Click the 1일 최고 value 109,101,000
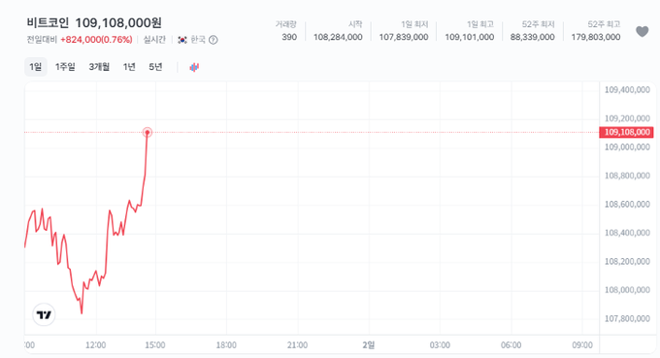This screenshot has width=660, height=358. (470, 37)
